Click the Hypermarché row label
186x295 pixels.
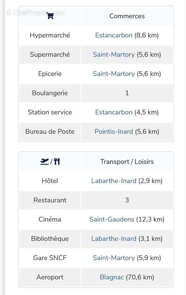coord(50,35)
